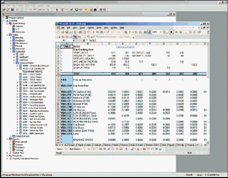Select the General model settings item
228x178 pixels.
click(19, 26)
